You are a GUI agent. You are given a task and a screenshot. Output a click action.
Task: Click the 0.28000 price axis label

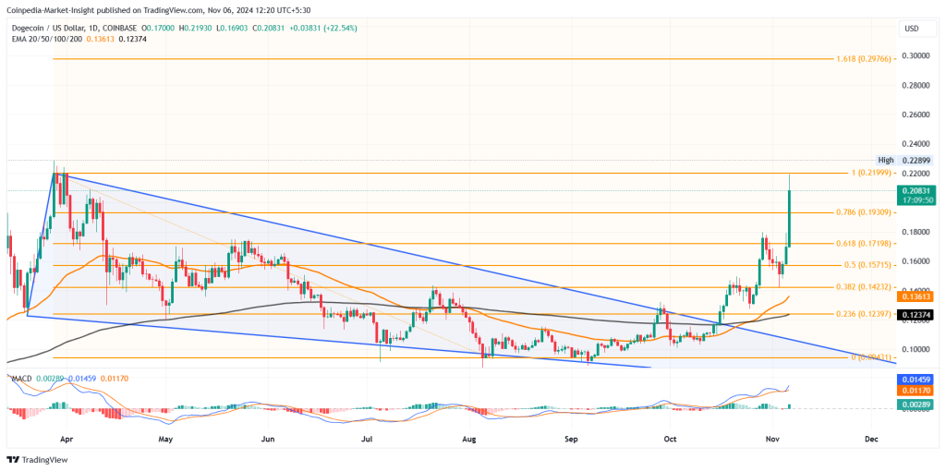tap(916, 85)
